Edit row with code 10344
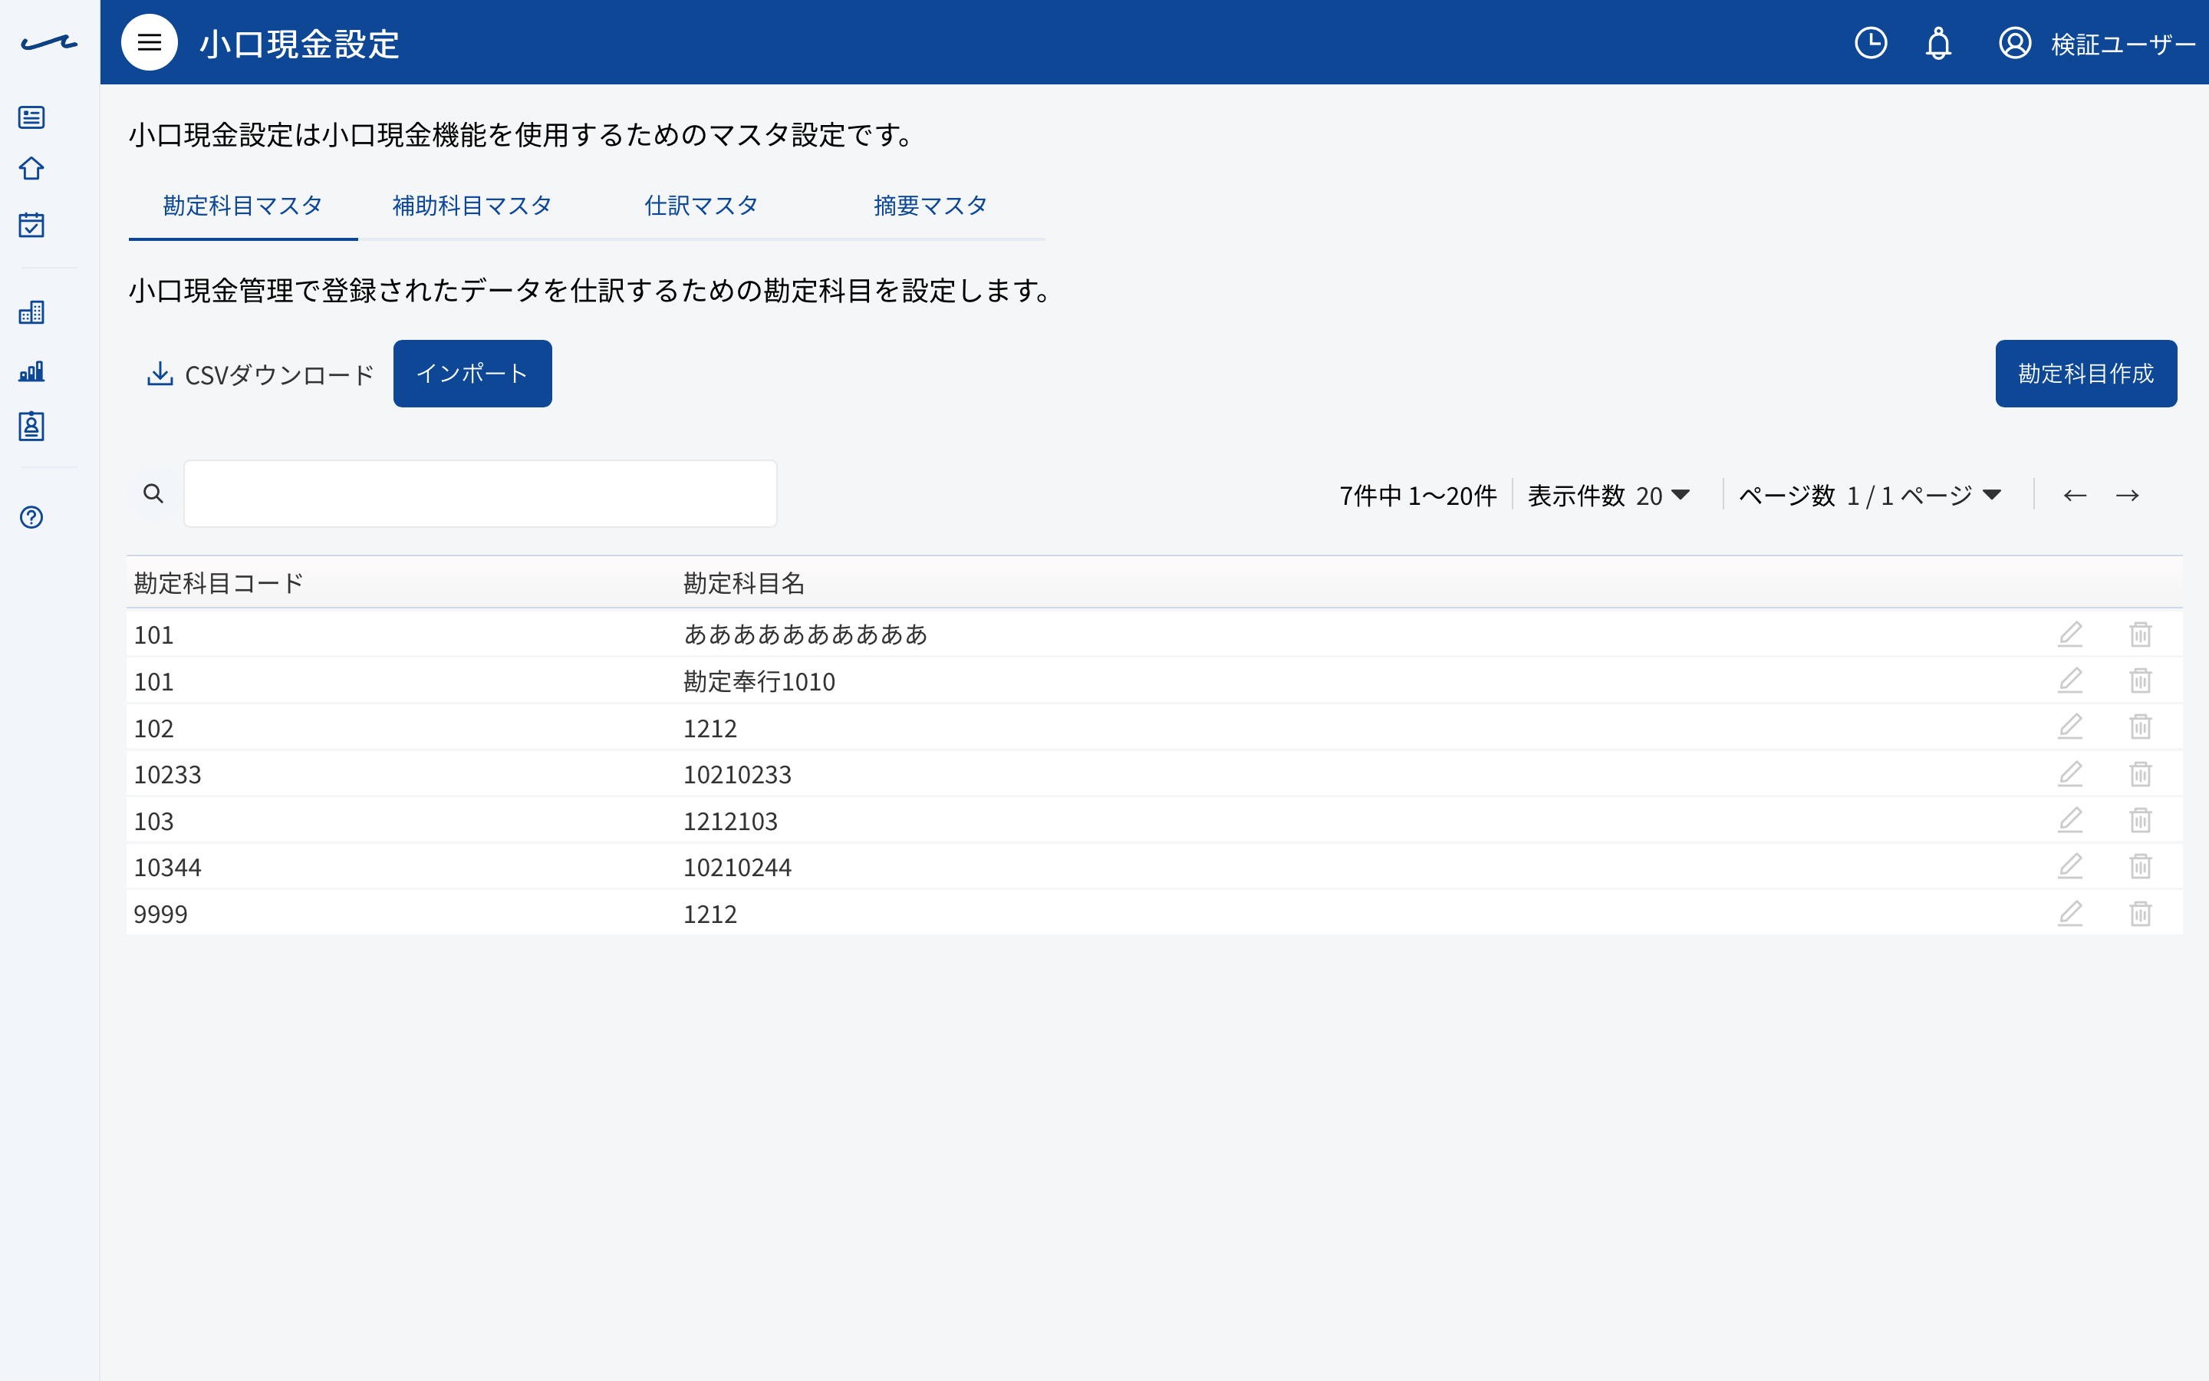 2070,866
